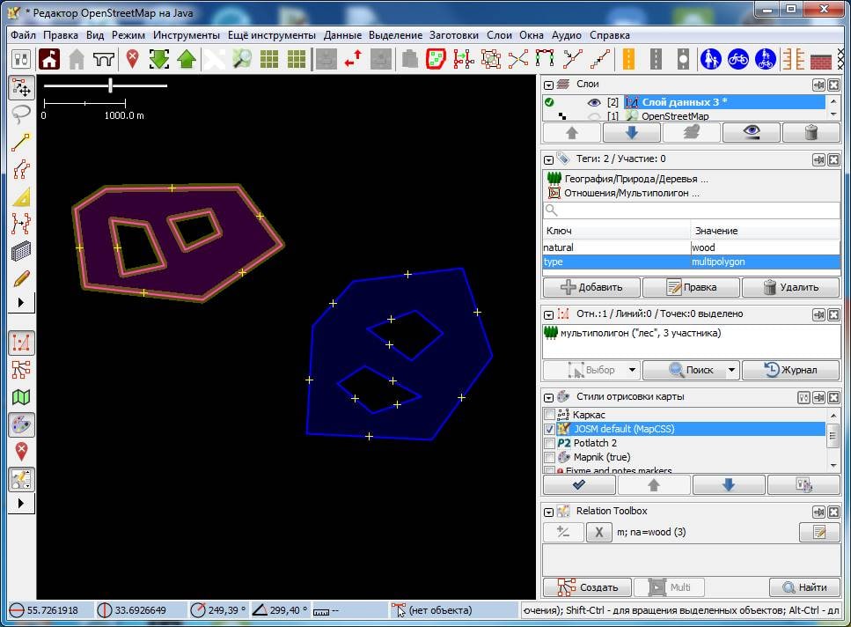
Task: Open the Инструменты menu
Action: [187, 35]
